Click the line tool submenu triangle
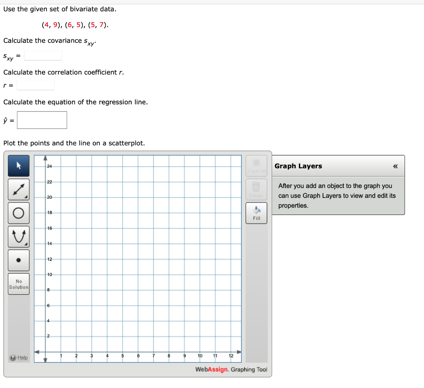Image resolution: width=424 pixels, height=388 pixels. pyautogui.click(x=26, y=197)
